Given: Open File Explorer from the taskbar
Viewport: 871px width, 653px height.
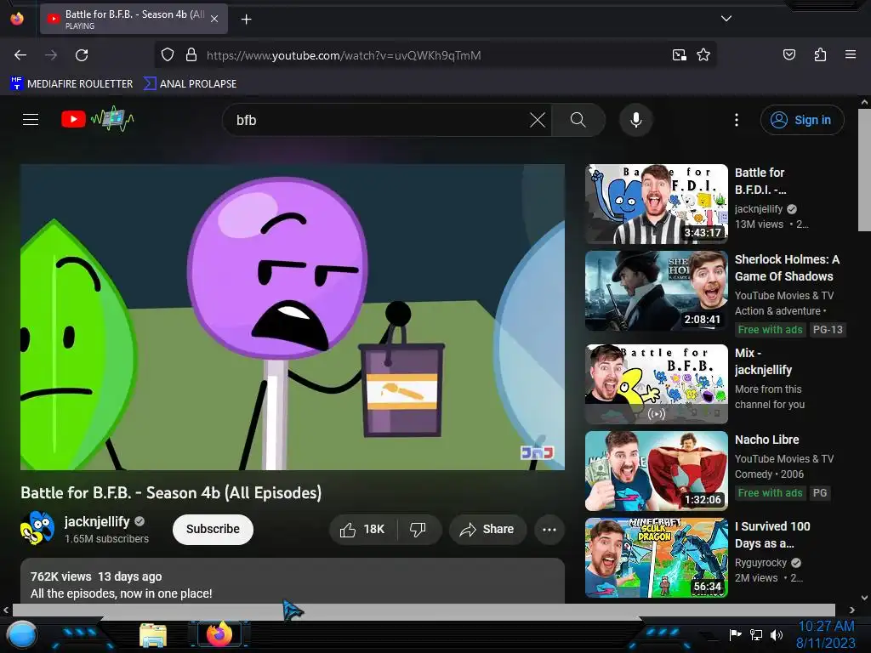Looking at the screenshot, I should [153, 635].
